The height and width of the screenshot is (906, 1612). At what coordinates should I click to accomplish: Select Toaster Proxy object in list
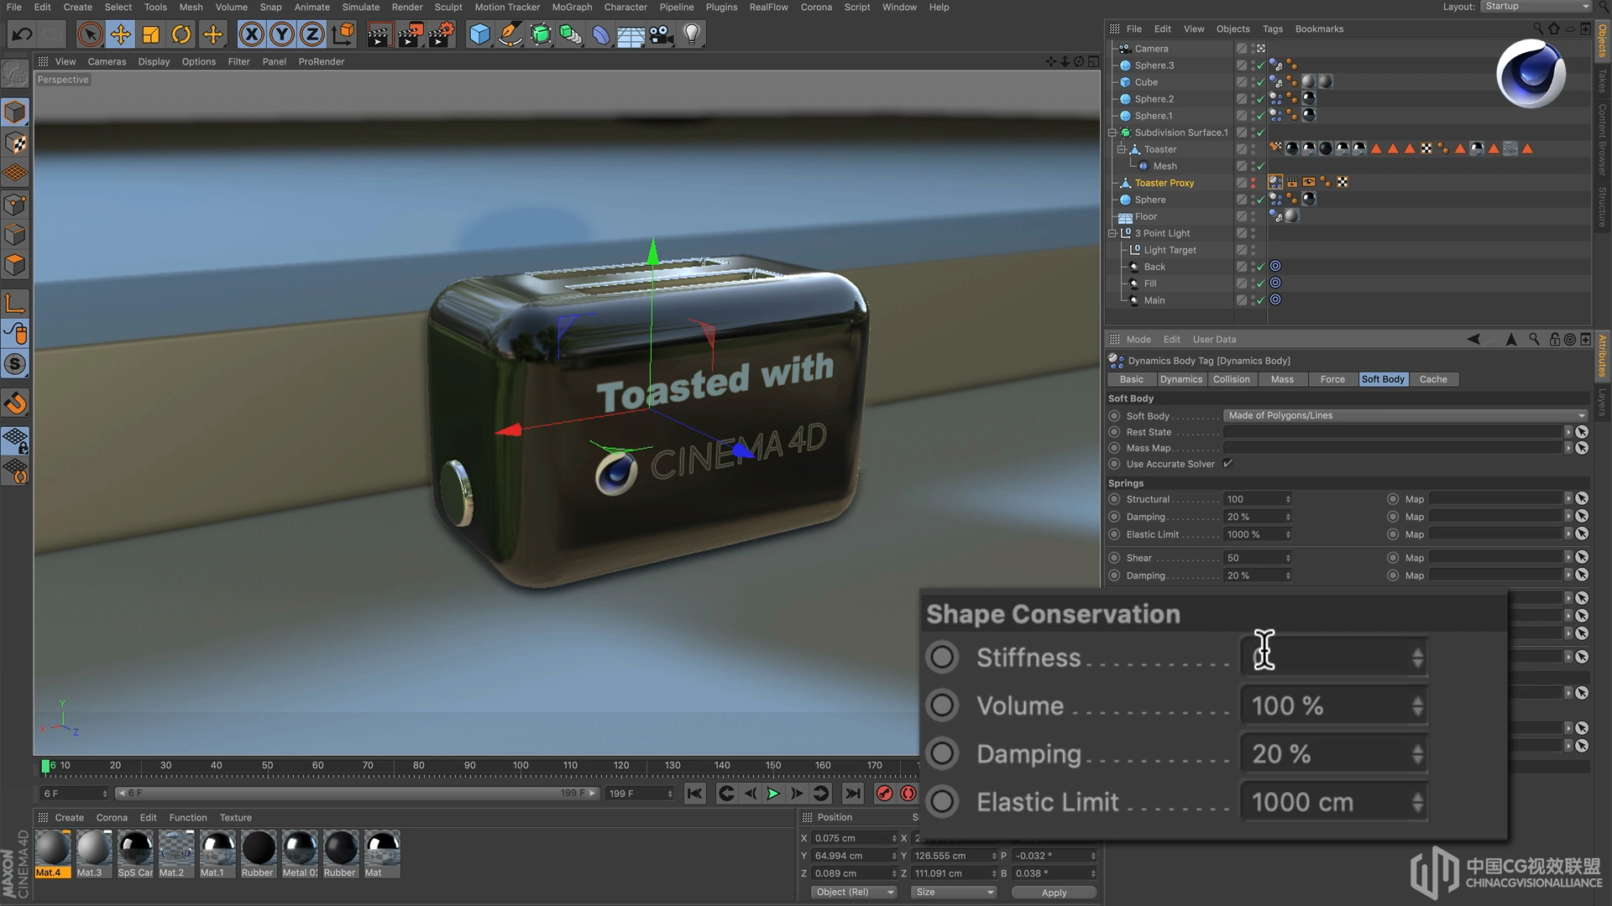[x=1164, y=183]
